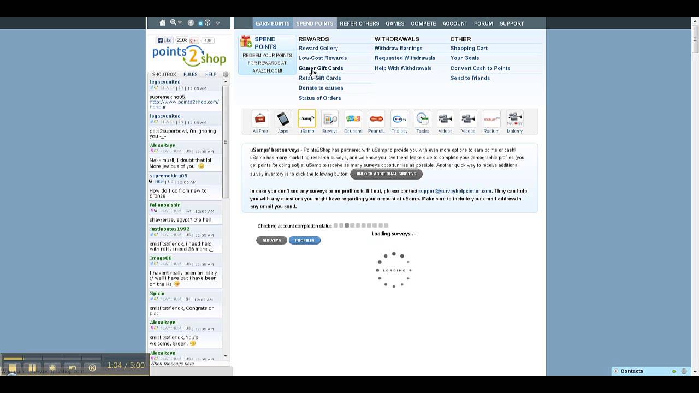Open Low-Cost Rewards link
The image size is (699, 393).
pyautogui.click(x=322, y=58)
